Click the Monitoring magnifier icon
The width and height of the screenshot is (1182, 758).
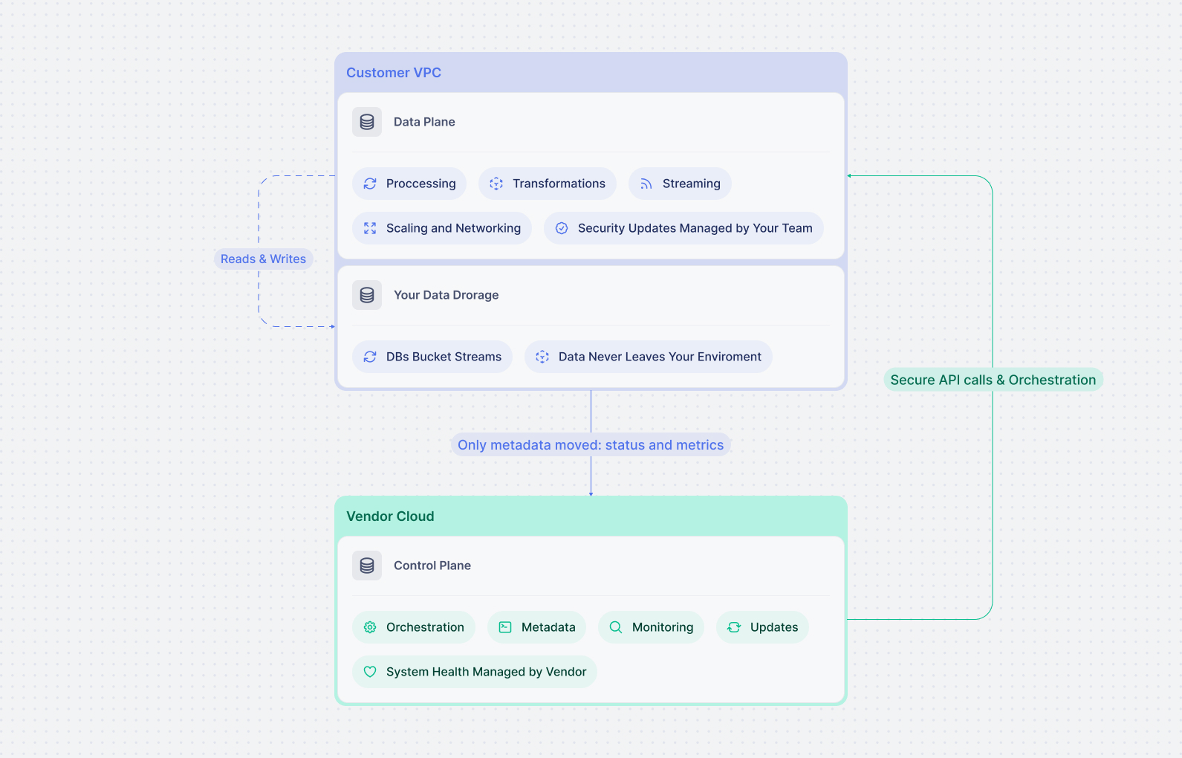pos(616,627)
